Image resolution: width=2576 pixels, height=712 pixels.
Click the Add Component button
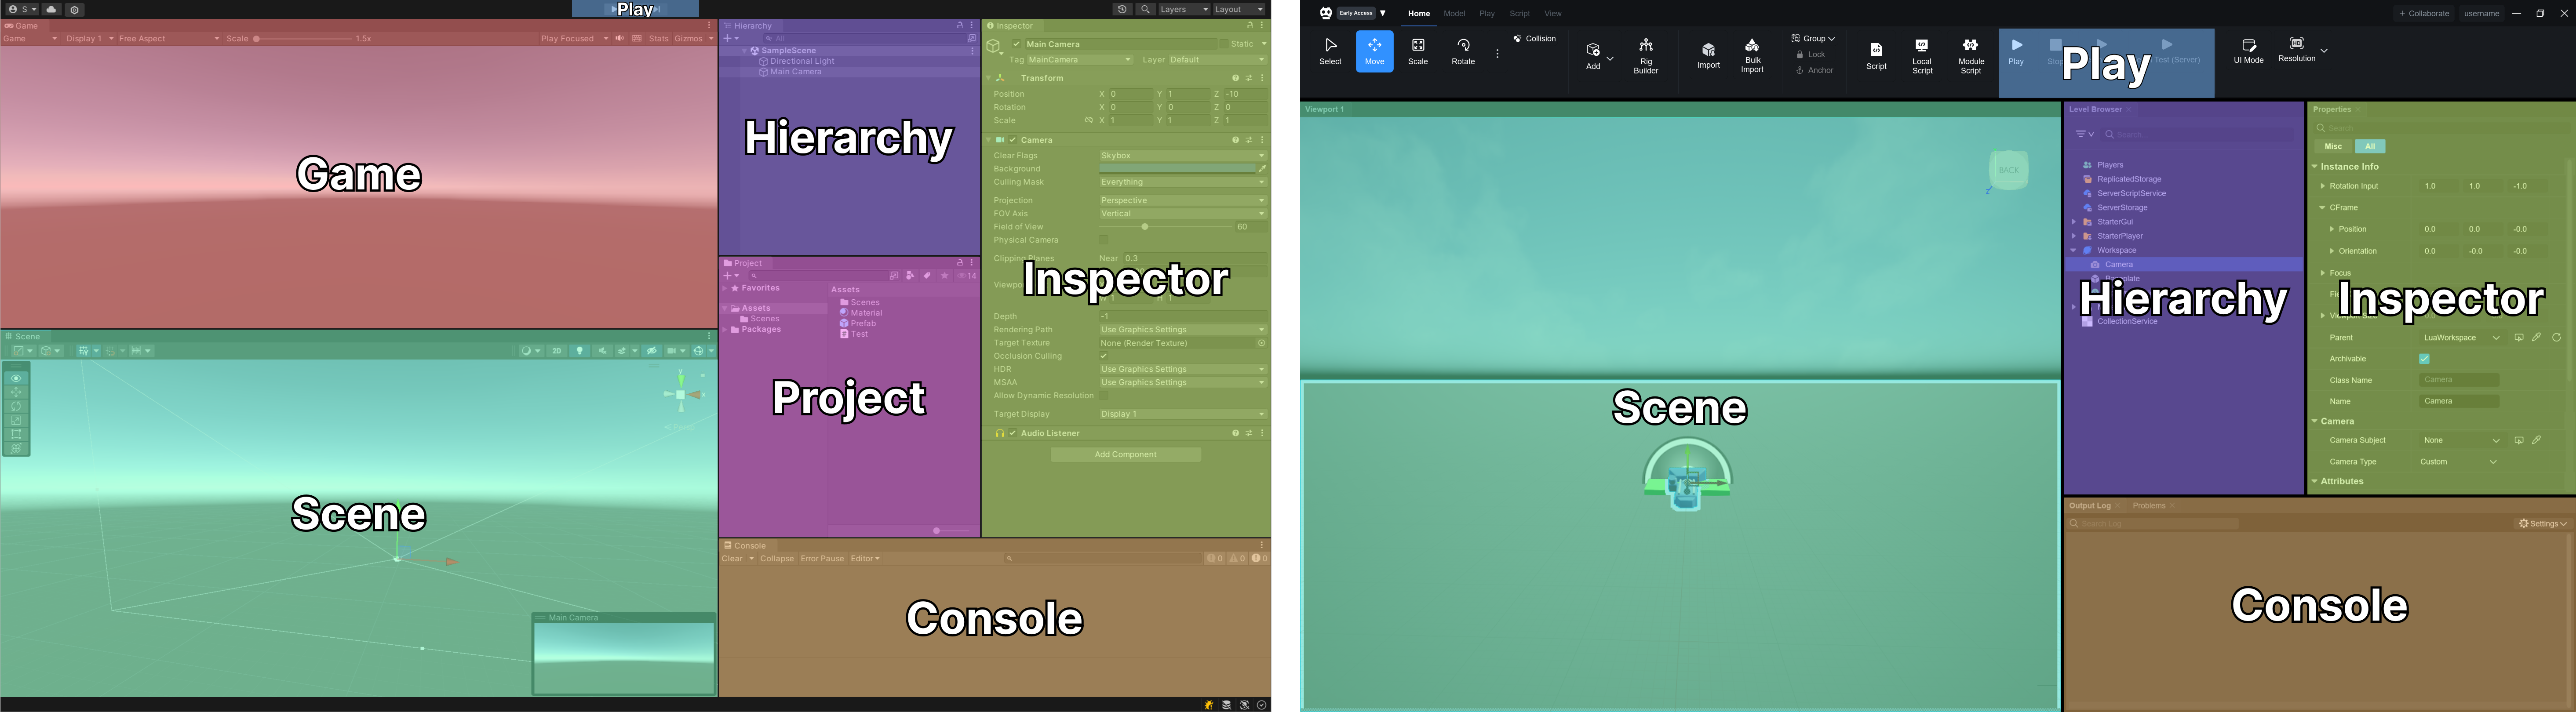[x=1125, y=455]
